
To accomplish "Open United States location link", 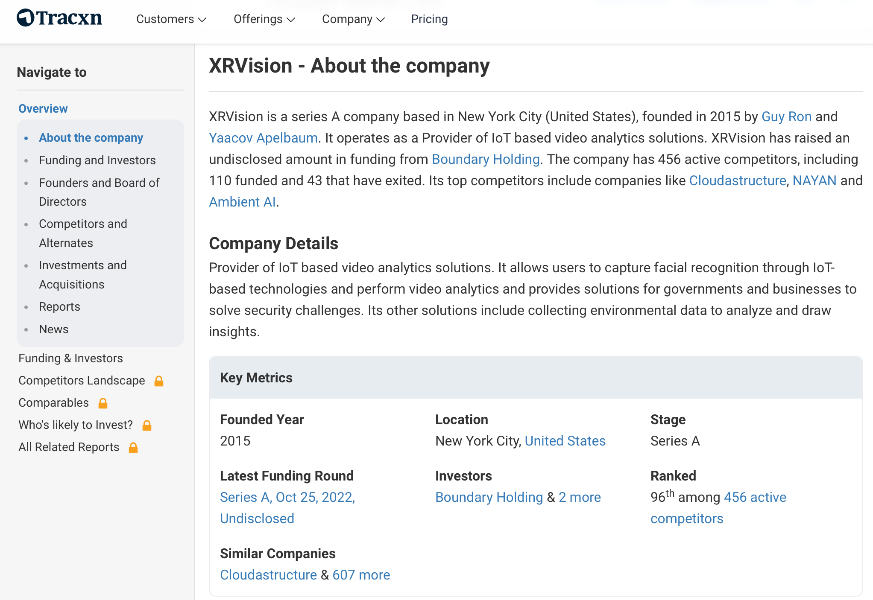I will tap(565, 441).
